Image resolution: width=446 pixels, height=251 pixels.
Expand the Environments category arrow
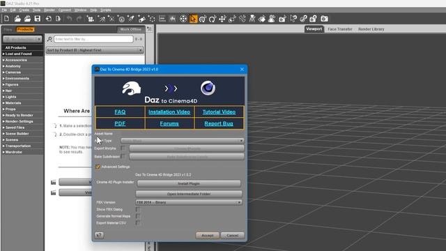pos(3,78)
